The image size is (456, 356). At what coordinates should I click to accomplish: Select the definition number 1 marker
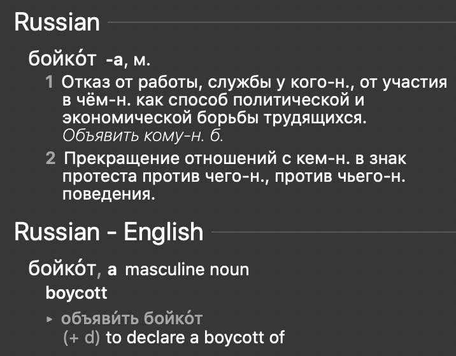[49, 82]
